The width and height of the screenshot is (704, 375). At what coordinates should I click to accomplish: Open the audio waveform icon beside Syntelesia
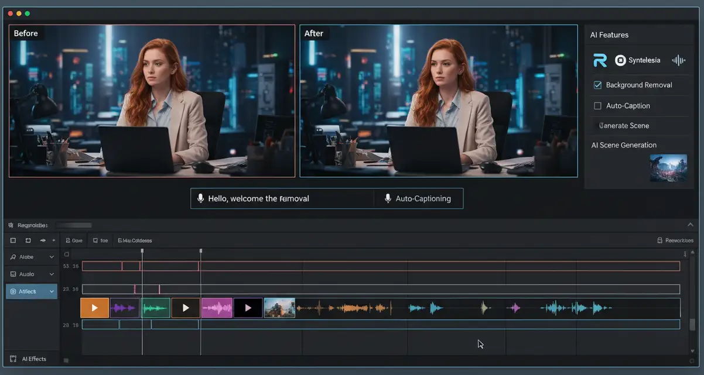point(678,60)
